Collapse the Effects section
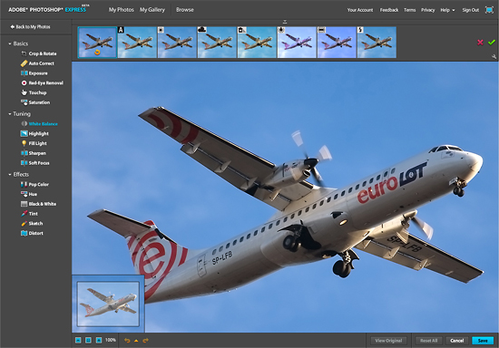 point(10,175)
